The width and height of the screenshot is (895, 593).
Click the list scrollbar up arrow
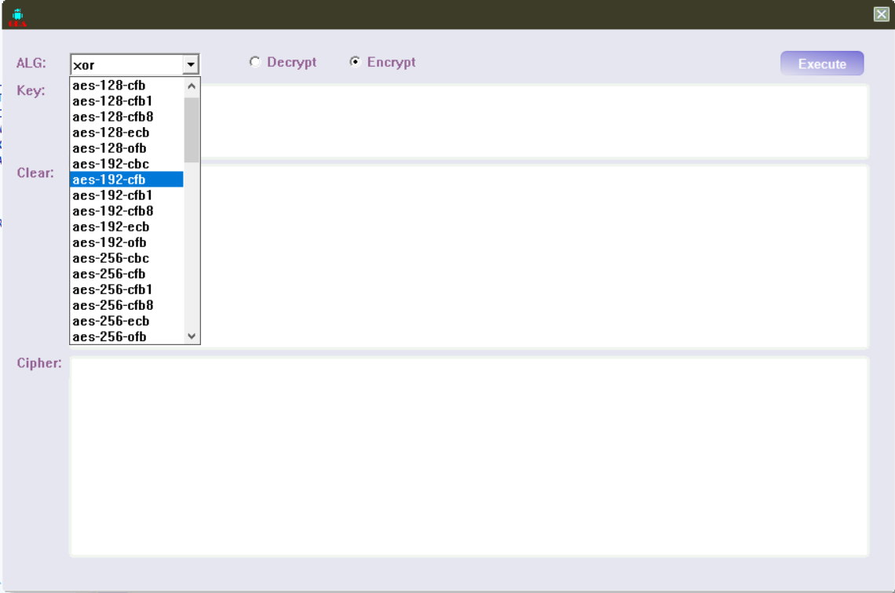tap(192, 86)
